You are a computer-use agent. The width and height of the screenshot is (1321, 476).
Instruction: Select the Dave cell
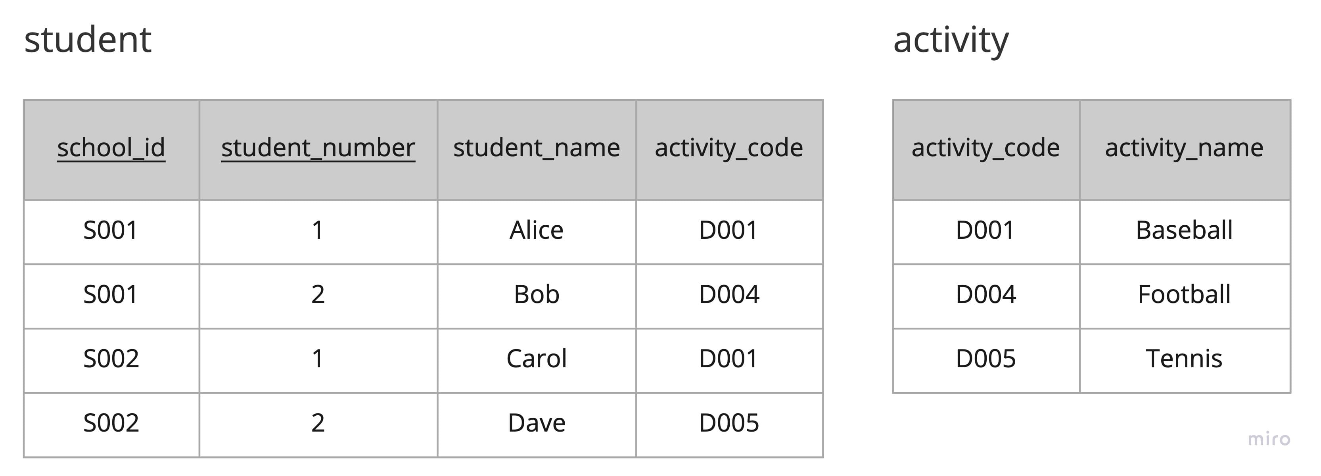537,423
